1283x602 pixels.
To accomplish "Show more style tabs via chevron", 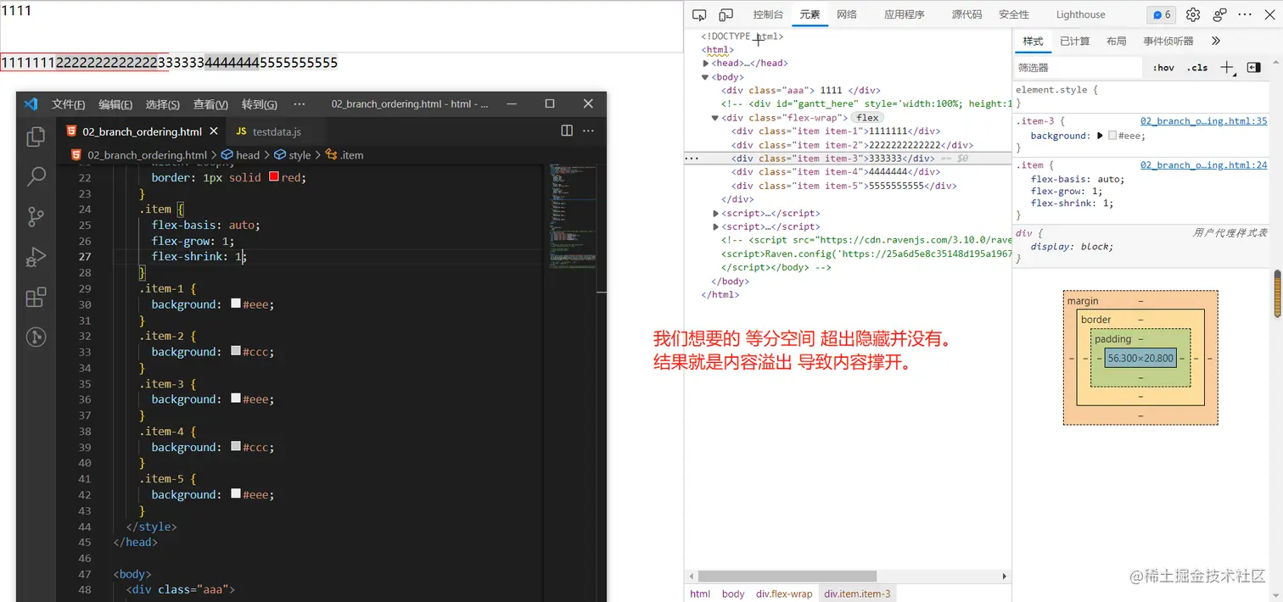I will [1215, 41].
